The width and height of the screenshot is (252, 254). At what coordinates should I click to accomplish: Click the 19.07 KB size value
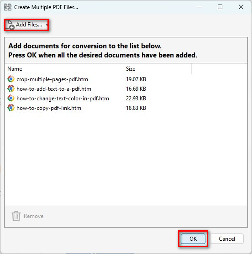tap(136, 79)
